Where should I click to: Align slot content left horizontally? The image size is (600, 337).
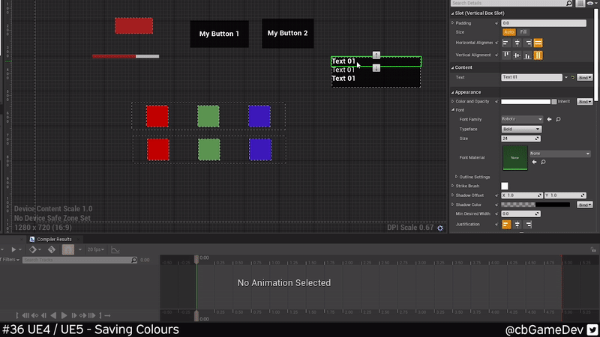[506, 43]
